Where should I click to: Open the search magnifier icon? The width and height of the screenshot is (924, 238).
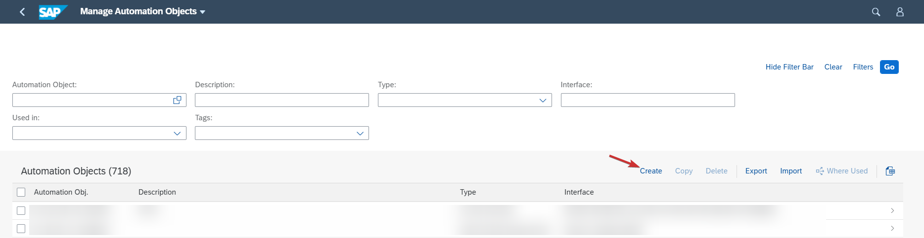point(876,12)
